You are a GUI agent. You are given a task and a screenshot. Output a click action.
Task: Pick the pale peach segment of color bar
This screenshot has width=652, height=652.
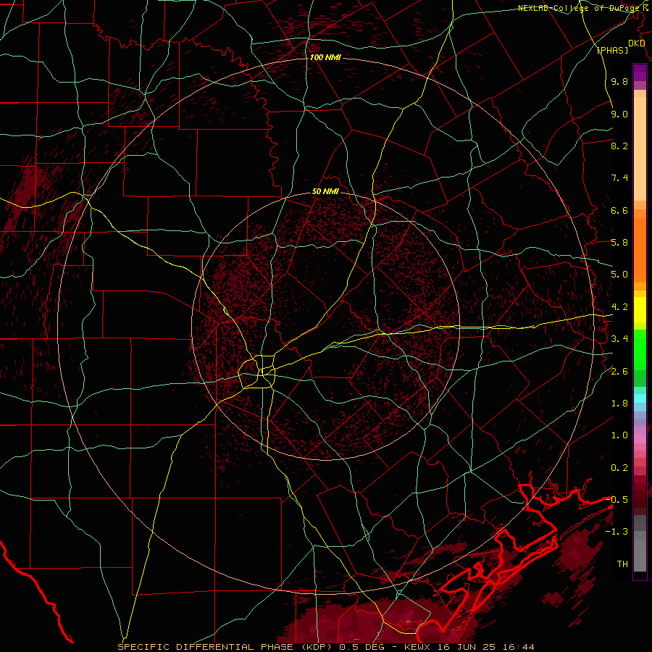pyautogui.click(x=640, y=149)
